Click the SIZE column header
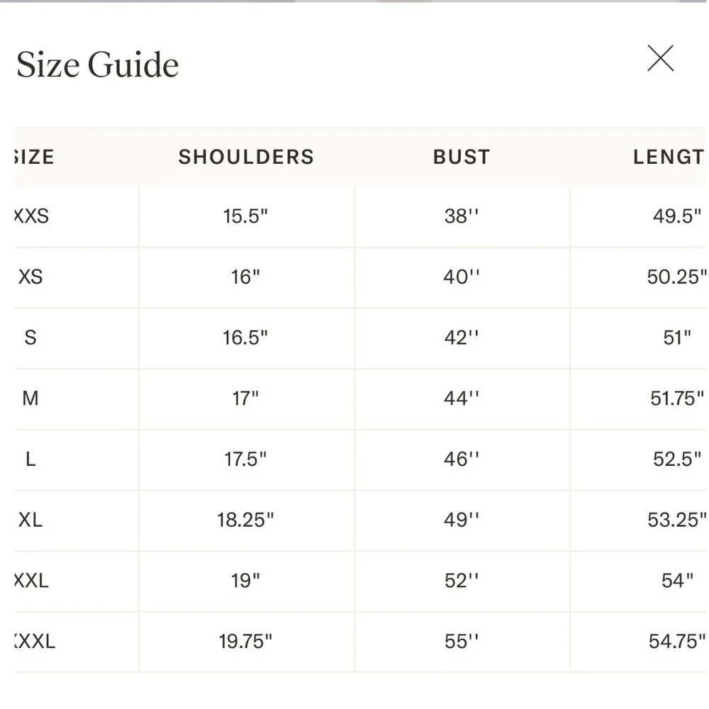The height and width of the screenshot is (709, 709). pyautogui.click(x=34, y=157)
